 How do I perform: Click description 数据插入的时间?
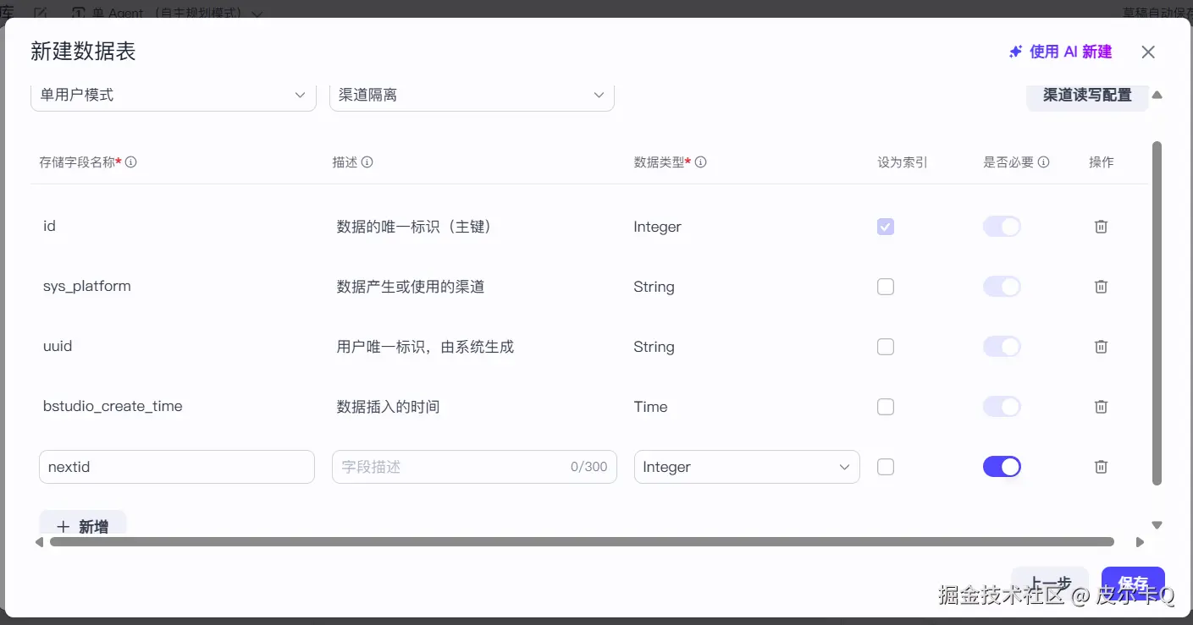click(x=388, y=407)
